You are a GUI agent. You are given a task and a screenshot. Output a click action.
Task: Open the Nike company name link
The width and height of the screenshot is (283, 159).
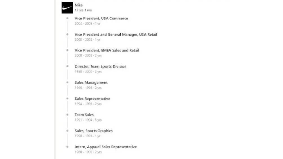tap(79, 5)
